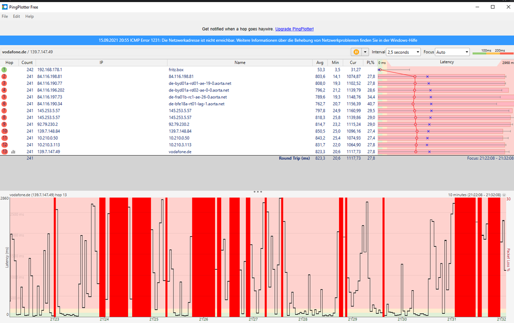Click the PingPlotter app icon in title bar
Viewport: 514px width, 323px height.
[x=5, y=7]
